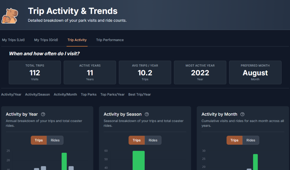The image size is (290, 170).
Task: Click the capybara mascot logo
Action: click(10, 15)
